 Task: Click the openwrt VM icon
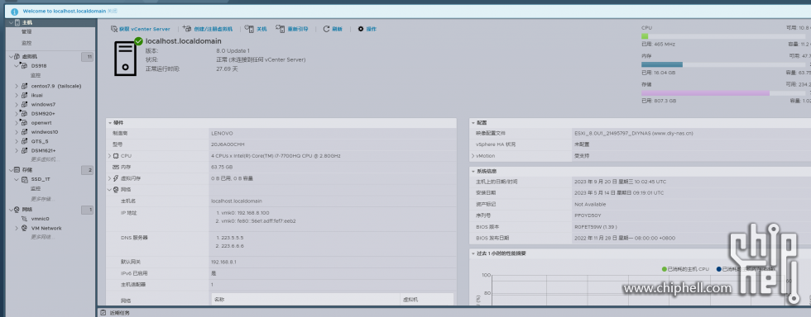tap(24, 123)
